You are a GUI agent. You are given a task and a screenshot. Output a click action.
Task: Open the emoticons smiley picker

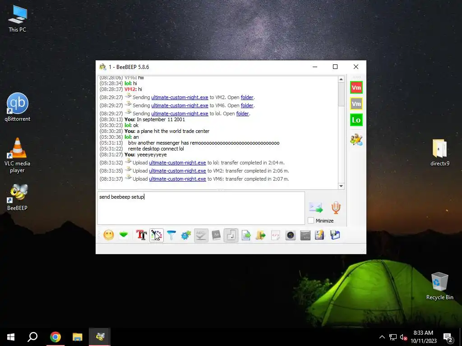tap(108, 235)
